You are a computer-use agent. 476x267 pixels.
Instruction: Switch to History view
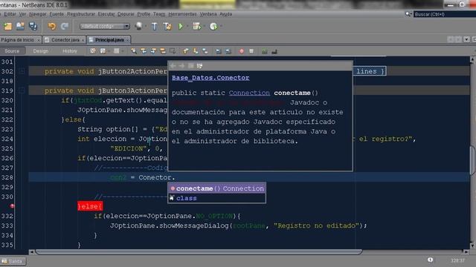(x=69, y=51)
